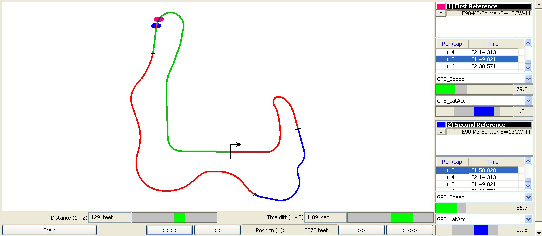The width and height of the screenshot is (542, 236).
Task: Click the pink First Reference color swatch
Action: click(441, 6)
